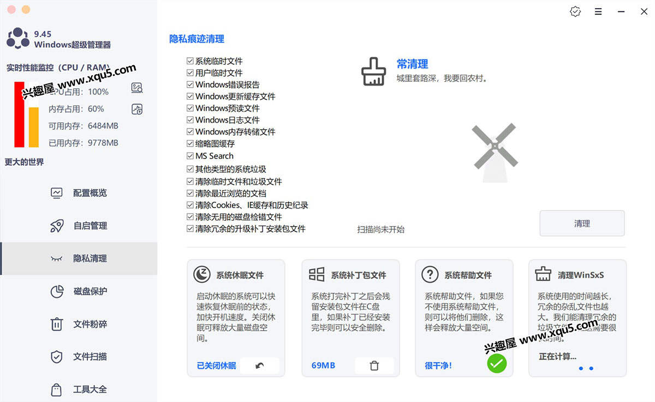Screen dimensions: 655x402
Task: Click the 已用内存:9778MB readout
Action: (x=83, y=143)
